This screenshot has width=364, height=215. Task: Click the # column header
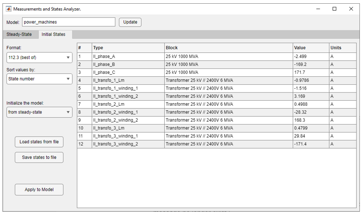tap(84, 48)
